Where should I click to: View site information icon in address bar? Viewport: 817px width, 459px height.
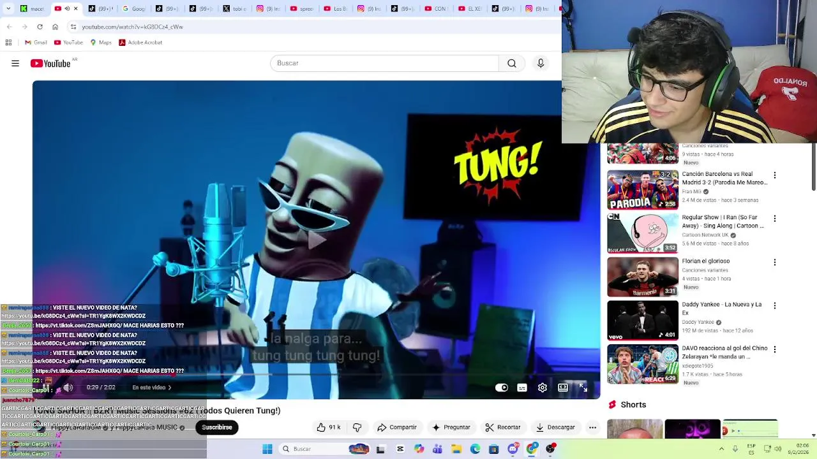73,27
